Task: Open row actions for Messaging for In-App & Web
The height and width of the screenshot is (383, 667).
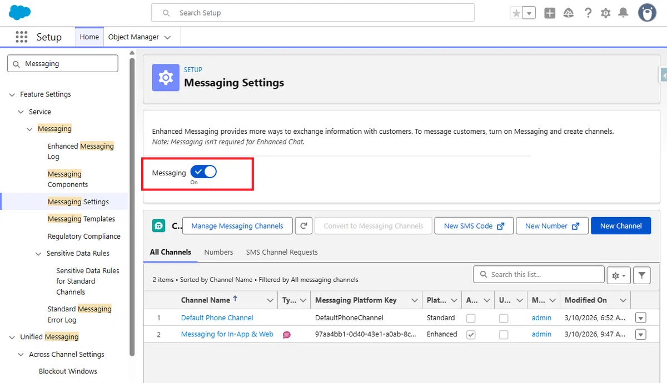Action: pos(641,335)
